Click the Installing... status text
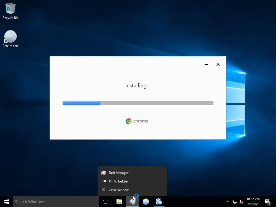 (138, 85)
